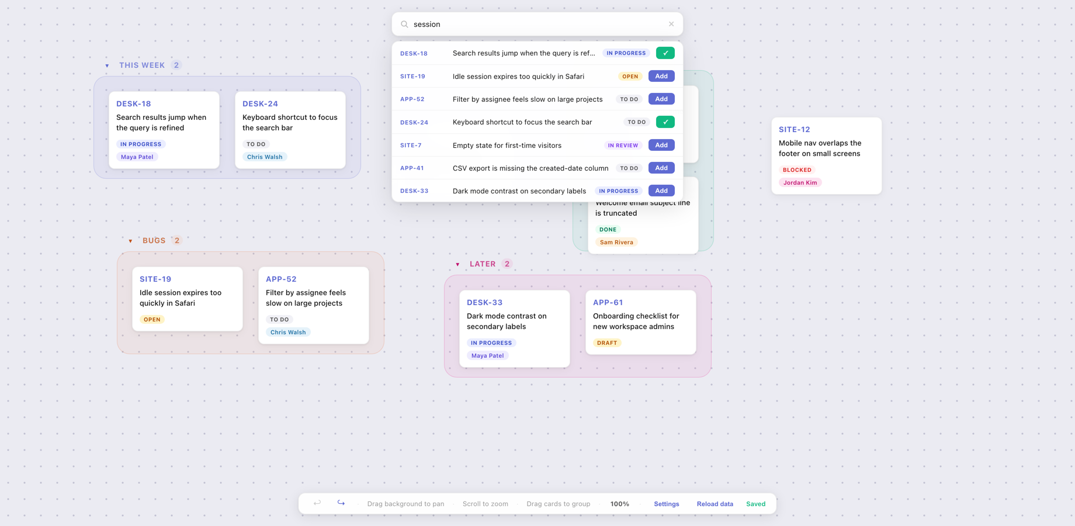1075x526 pixels.
Task: Collapse the LATER group
Action: pyautogui.click(x=457, y=264)
